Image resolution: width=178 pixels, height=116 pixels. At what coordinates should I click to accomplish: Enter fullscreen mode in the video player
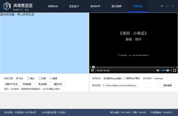[175, 70]
